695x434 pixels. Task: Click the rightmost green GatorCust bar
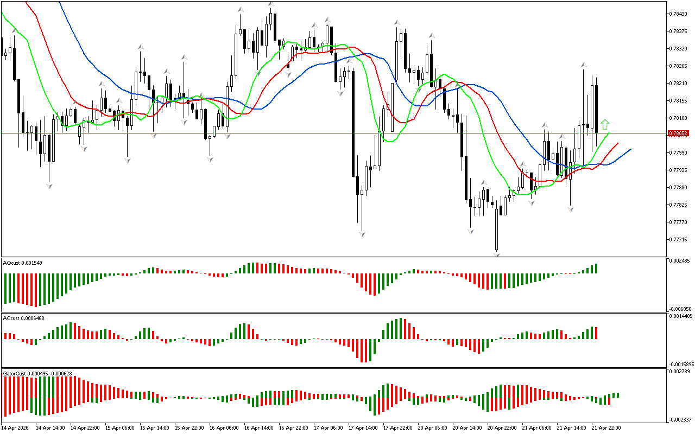(x=617, y=395)
